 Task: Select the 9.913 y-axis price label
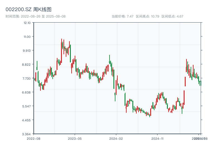pos(27,51)
